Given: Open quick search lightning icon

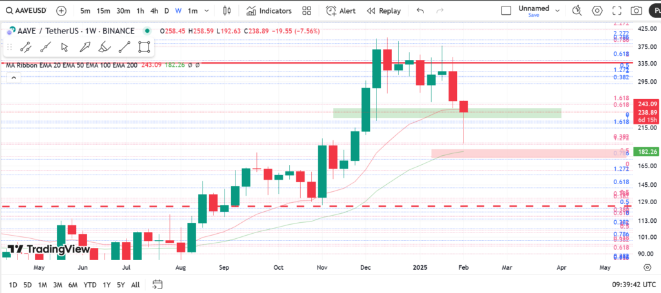Looking at the screenshot, I should coord(577,11).
